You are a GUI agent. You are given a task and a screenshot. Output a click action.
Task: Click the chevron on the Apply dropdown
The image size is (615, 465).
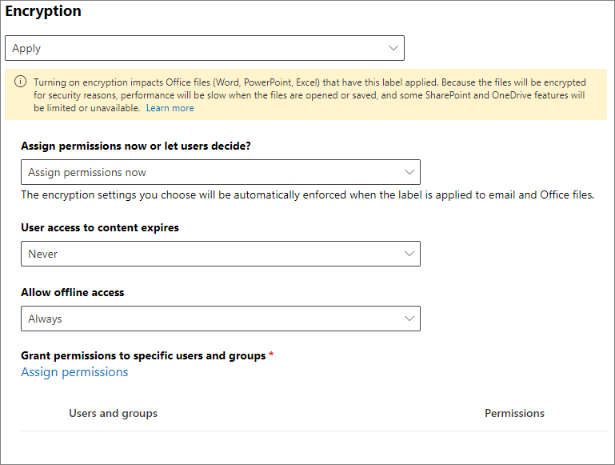[393, 48]
